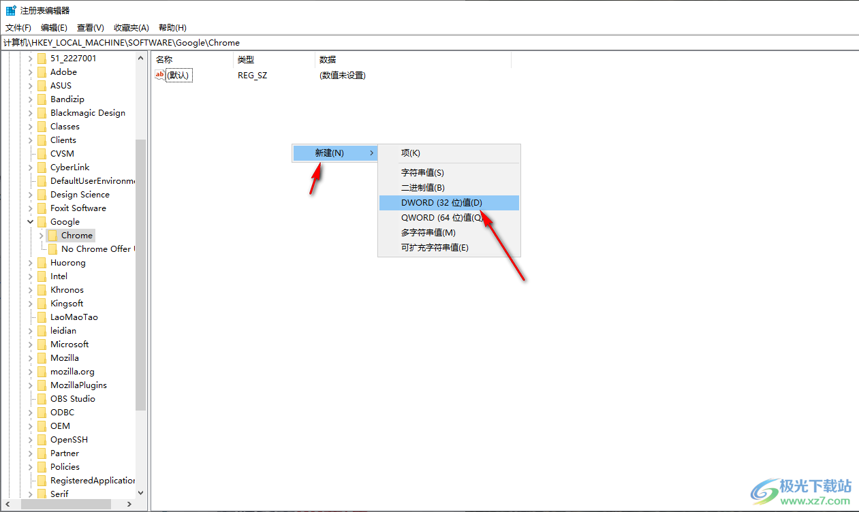Expand the Khronos key
Viewport: 859px width, 512px height.
(30, 290)
